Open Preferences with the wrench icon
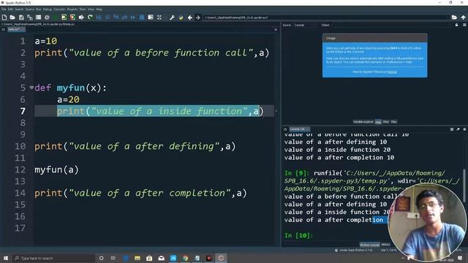The image size is (468, 263). [173, 18]
